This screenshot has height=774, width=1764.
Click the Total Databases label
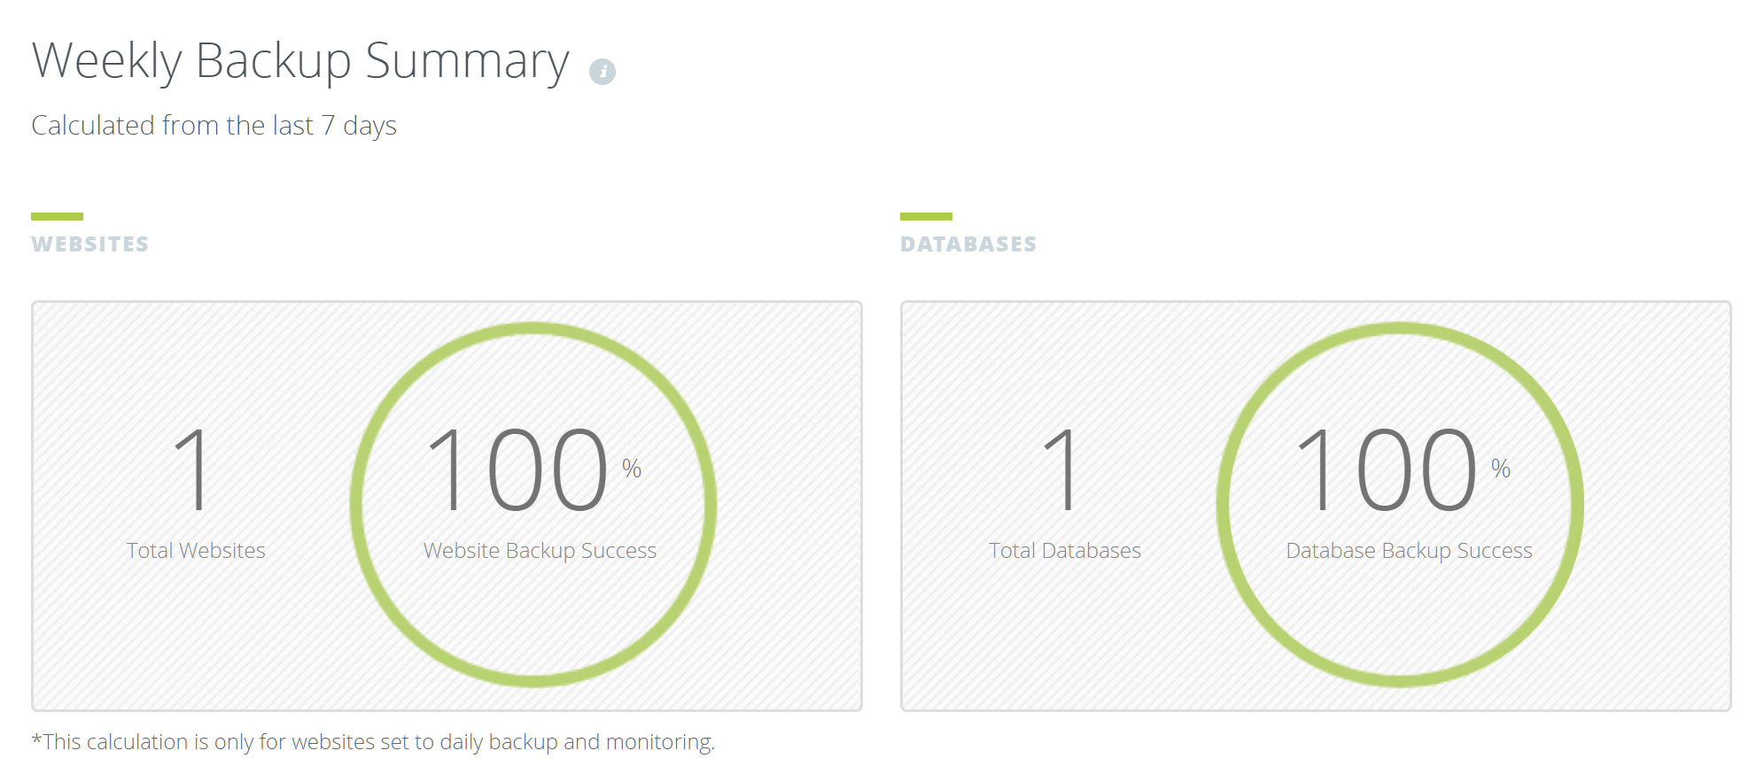pyautogui.click(x=1065, y=551)
